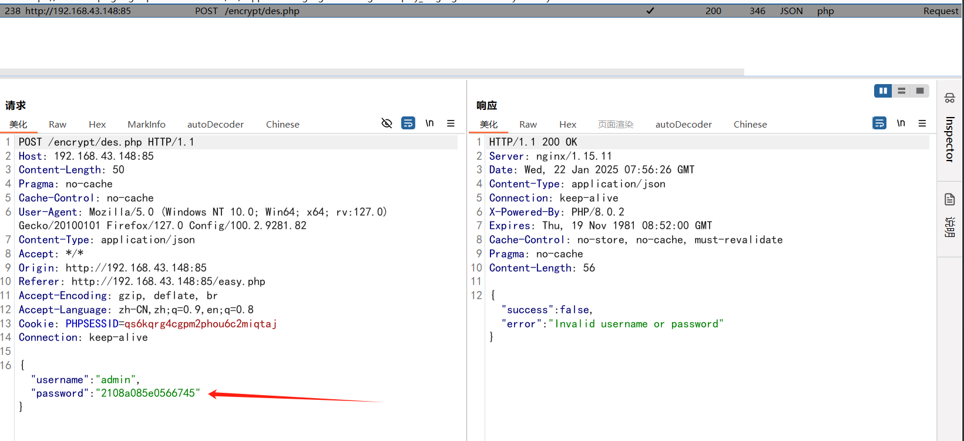Click the 请求 panel heading
This screenshot has height=441, width=964.
tap(16, 105)
